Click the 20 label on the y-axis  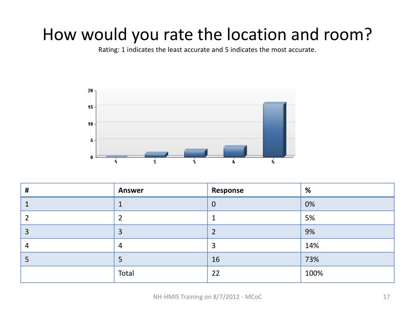pos(90,91)
